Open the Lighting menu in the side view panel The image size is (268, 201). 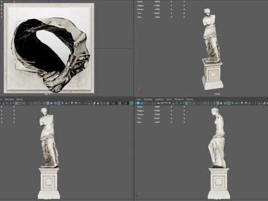[159, 99]
